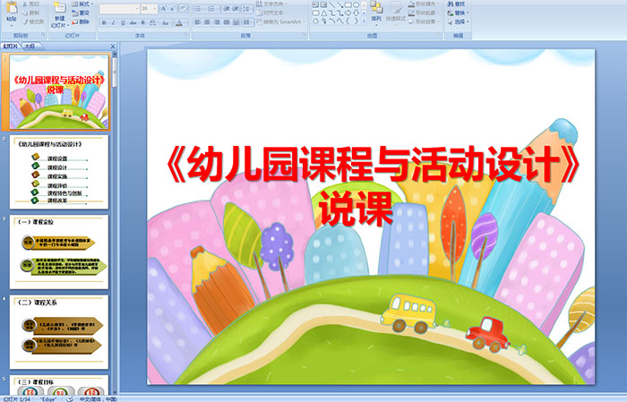
Task: Select the Format Painter (格式刷) brush
Action: pyautogui.click(x=25, y=21)
